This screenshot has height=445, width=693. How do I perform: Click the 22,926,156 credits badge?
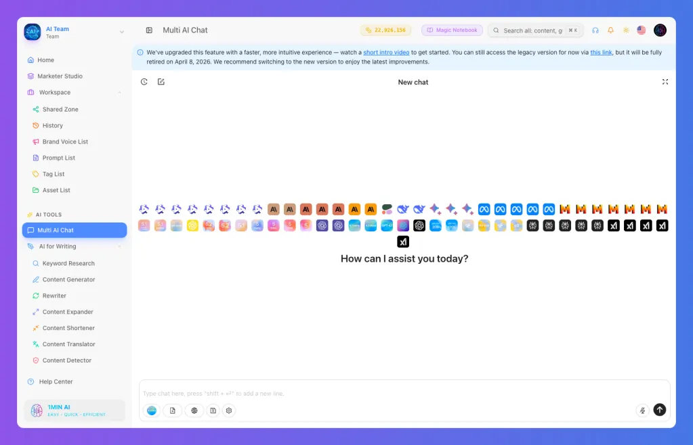click(385, 30)
